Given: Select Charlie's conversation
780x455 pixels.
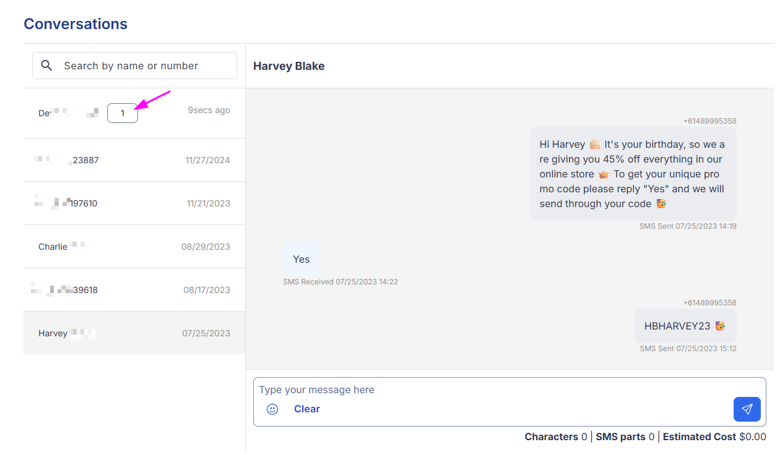Looking at the screenshot, I should pyautogui.click(x=134, y=247).
